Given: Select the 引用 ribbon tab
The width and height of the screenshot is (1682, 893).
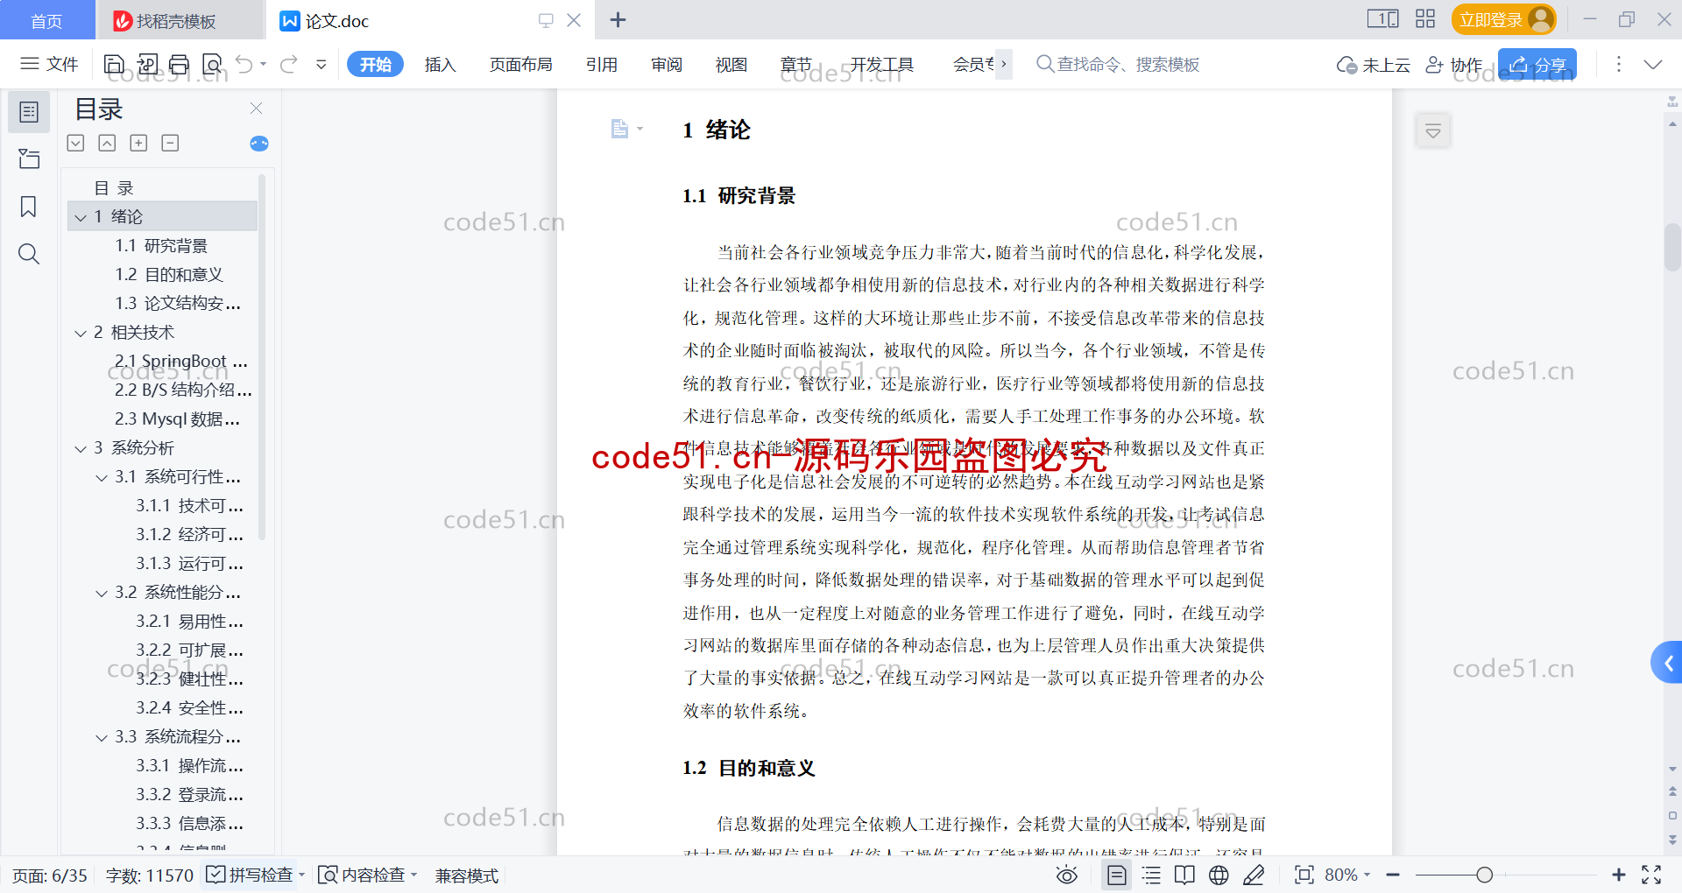Looking at the screenshot, I should coord(602,64).
